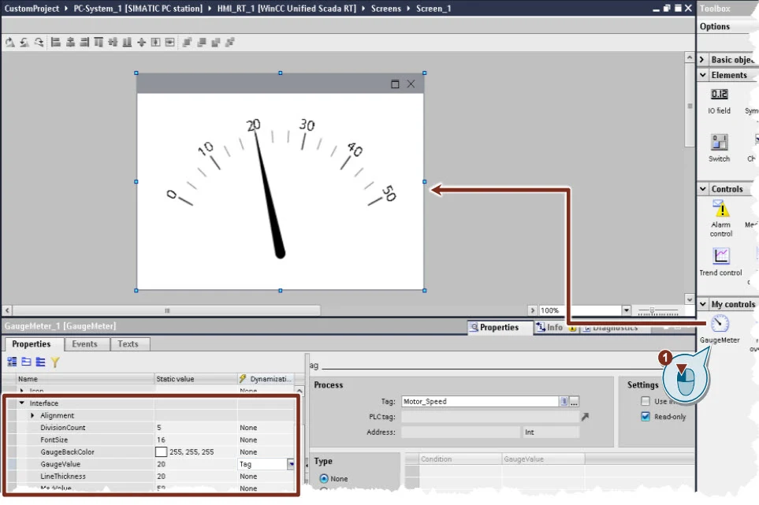Click the align vertical centers icon
Screen dimensions: 759x505
[113, 43]
